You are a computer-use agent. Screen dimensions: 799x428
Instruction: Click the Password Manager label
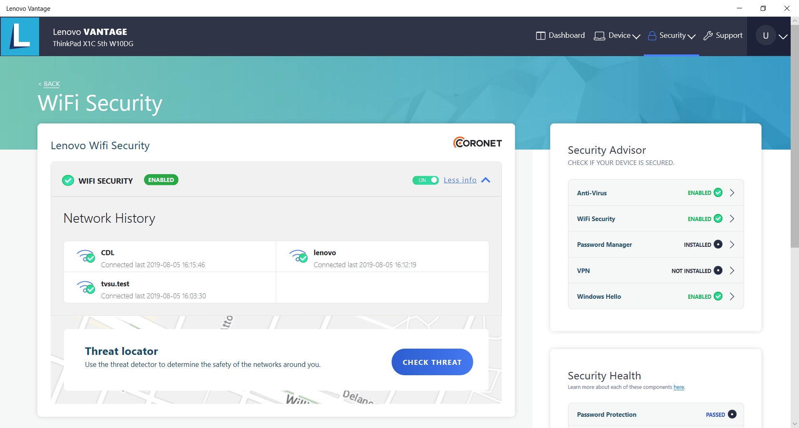[604, 245]
